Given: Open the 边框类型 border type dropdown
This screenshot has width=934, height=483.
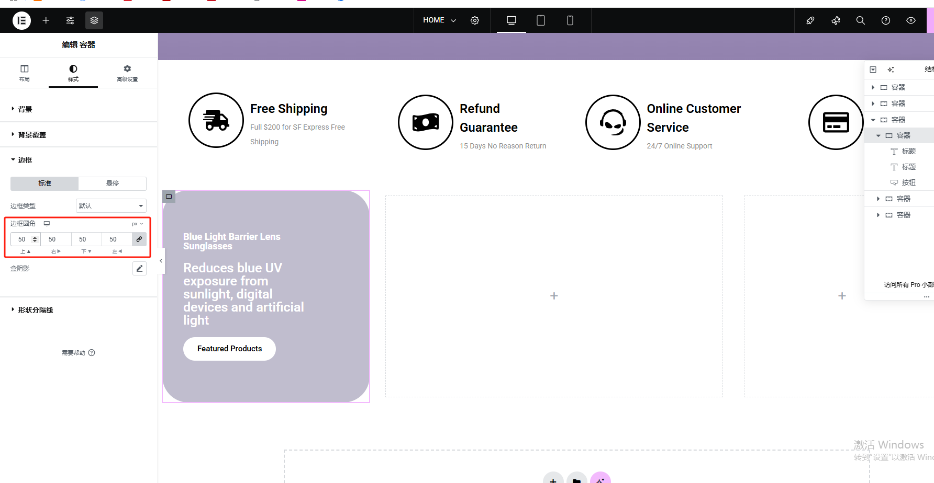Looking at the screenshot, I should pyautogui.click(x=111, y=206).
